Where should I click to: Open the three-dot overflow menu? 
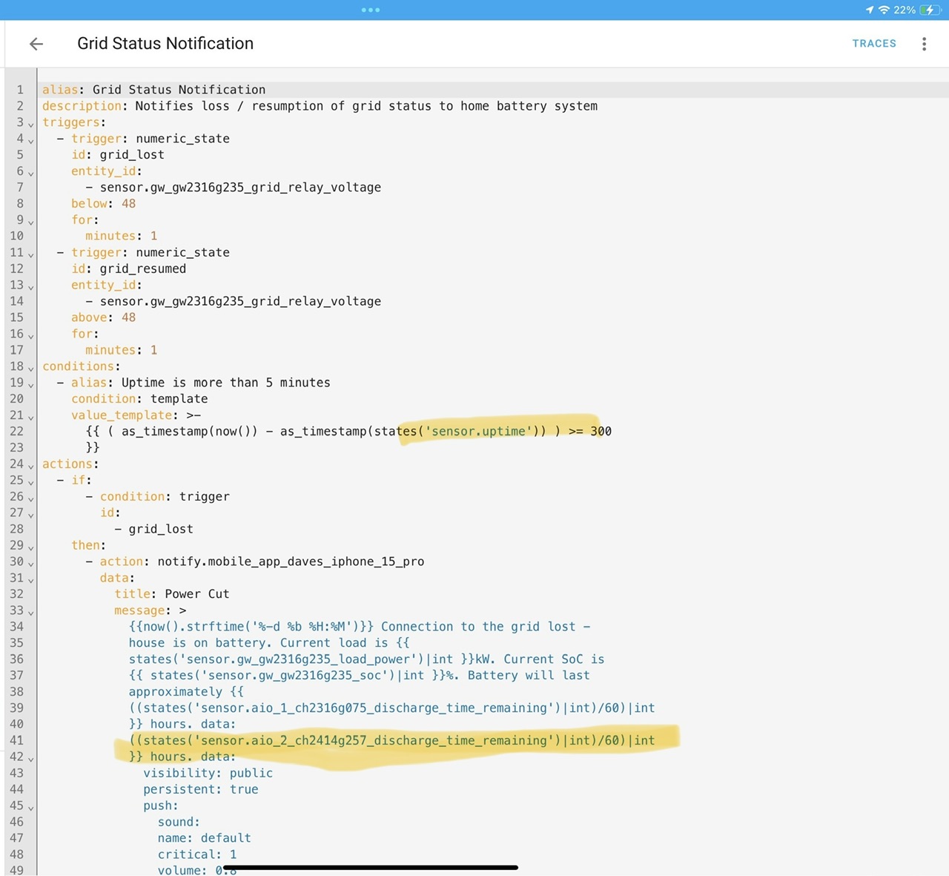tap(924, 44)
